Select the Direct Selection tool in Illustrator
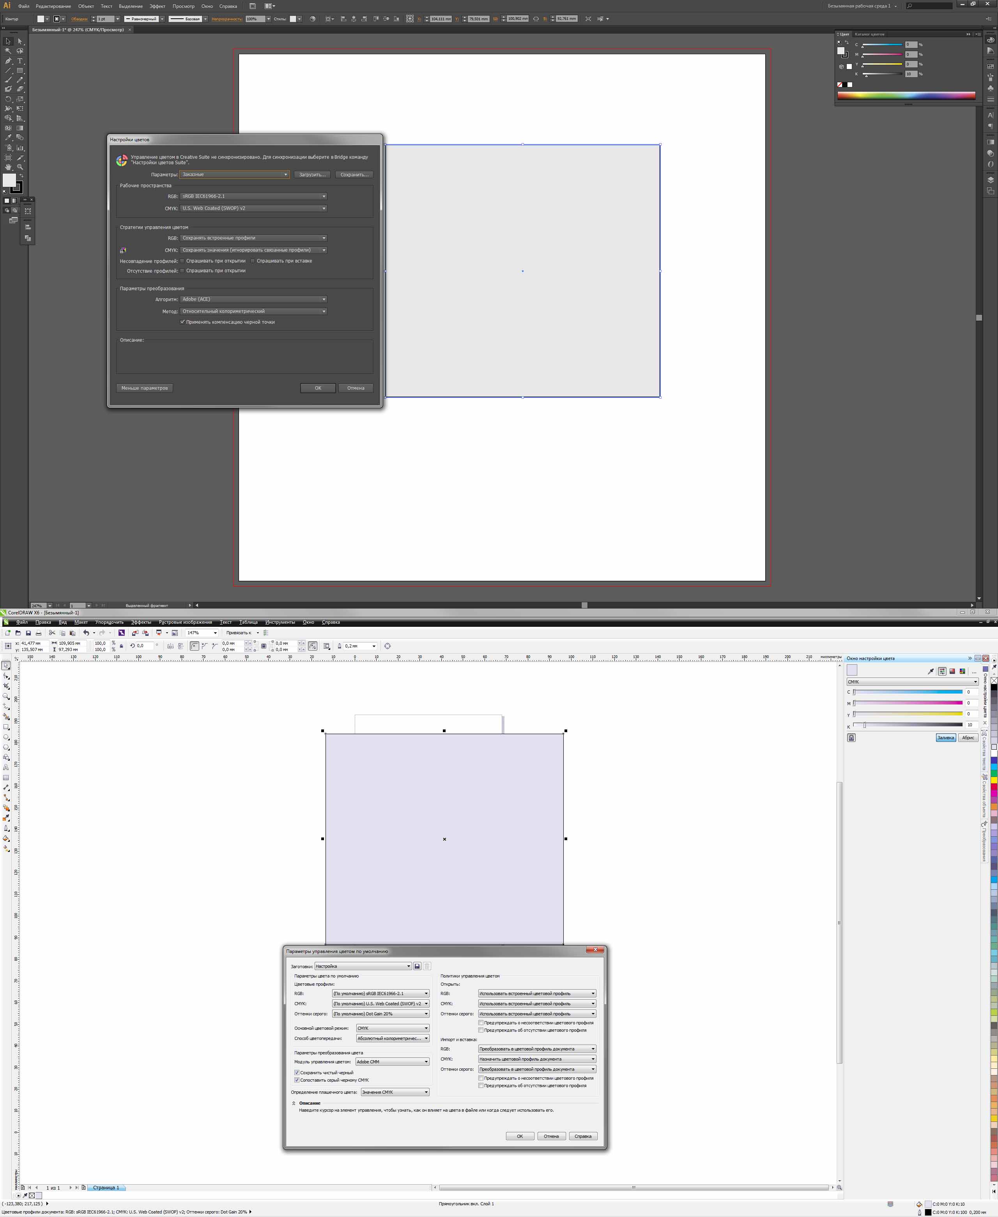Viewport: 998px width, 1217px height. pos(19,41)
